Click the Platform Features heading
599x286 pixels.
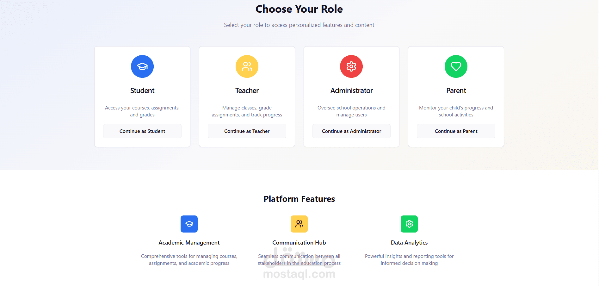click(299, 199)
